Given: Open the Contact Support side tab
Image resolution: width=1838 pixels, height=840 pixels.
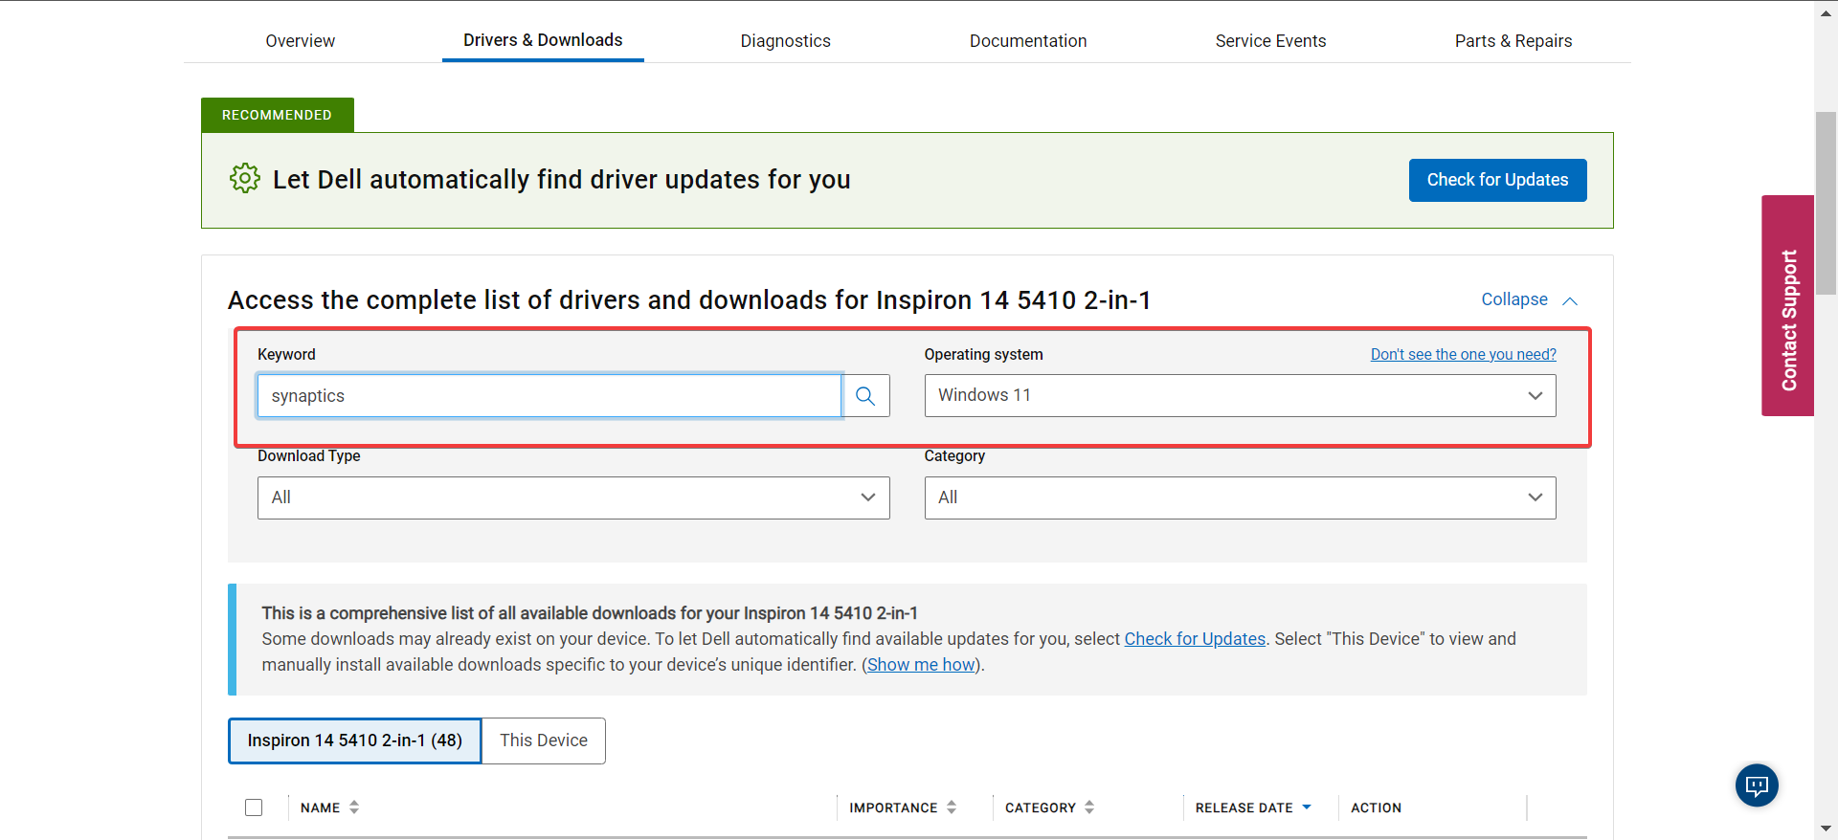Looking at the screenshot, I should (x=1787, y=306).
